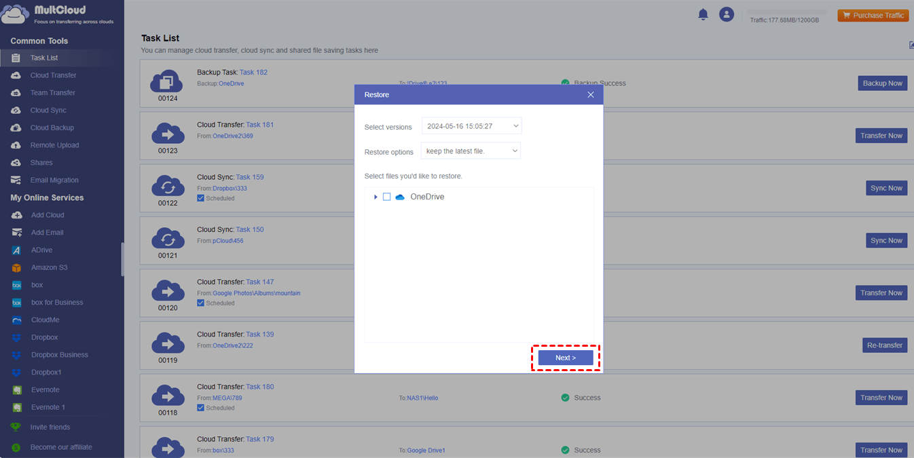Open the Task 147 link

[260, 282]
